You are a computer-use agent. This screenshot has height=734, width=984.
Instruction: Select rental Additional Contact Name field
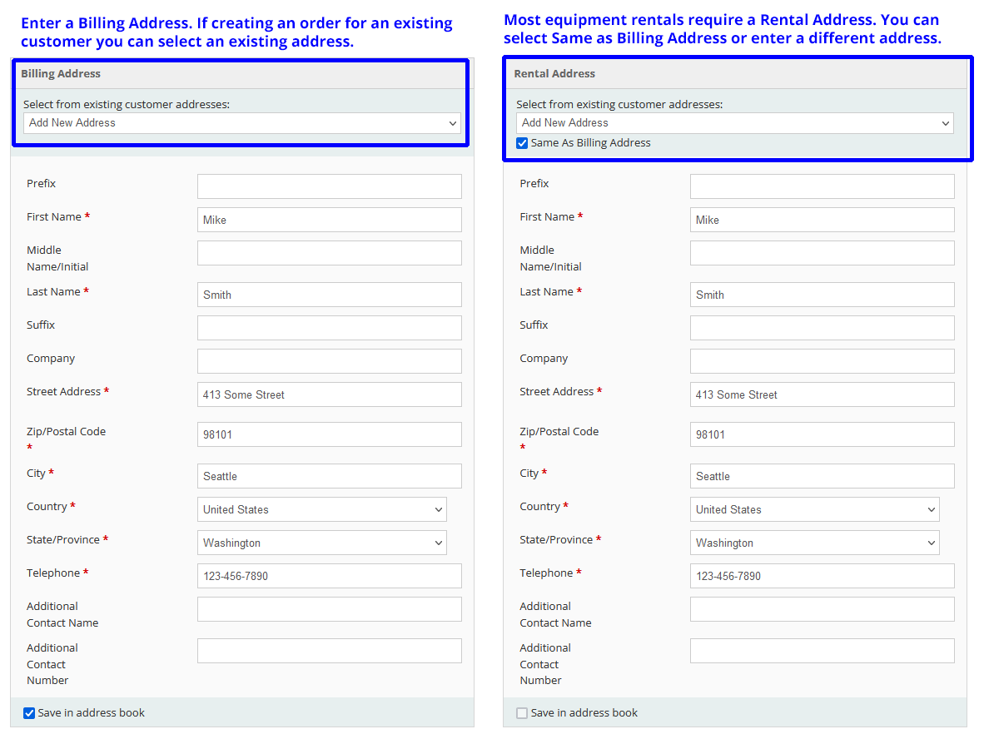pyautogui.click(x=822, y=609)
